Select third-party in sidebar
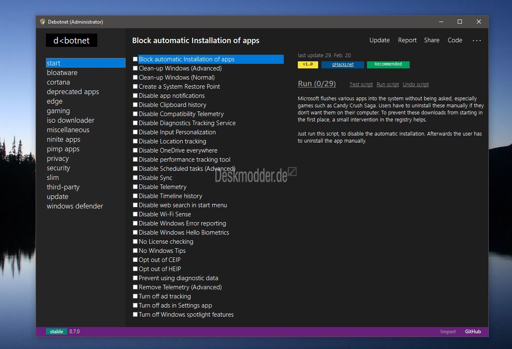This screenshot has width=512, height=349. click(x=63, y=187)
